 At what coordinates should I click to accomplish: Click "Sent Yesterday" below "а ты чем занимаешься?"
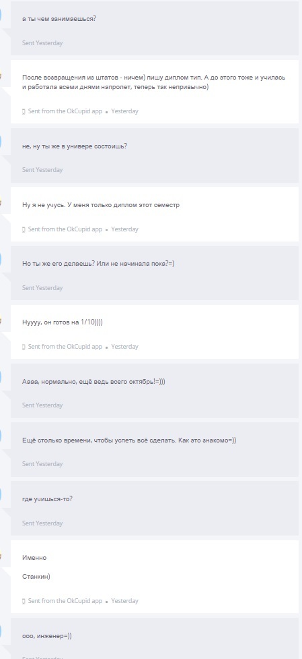pyautogui.click(x=42, y=43)
